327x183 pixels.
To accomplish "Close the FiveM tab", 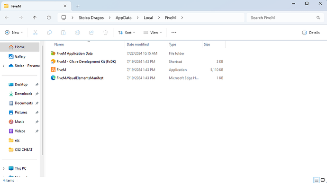I will coord(65,6).
